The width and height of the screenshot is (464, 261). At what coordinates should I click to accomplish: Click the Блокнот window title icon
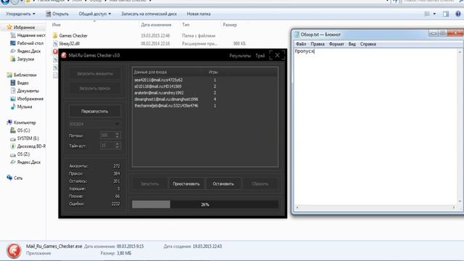297,35
